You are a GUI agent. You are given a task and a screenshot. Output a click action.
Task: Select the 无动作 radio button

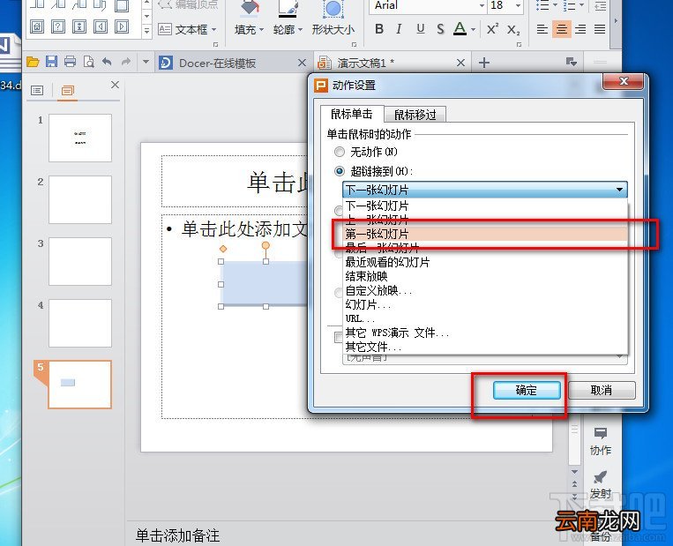coord(340,152)
